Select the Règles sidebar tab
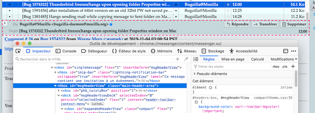The image size is (315, 113). pyautogui.click(x=209, y=59)
